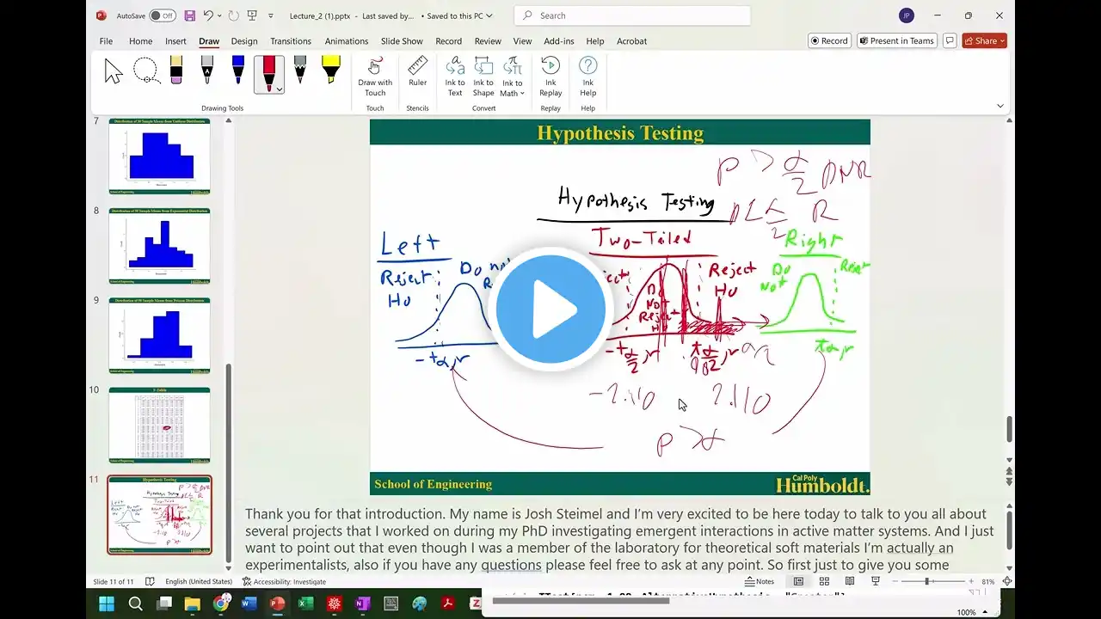Open the Undo history dropdown arrow

coord(219,15)
